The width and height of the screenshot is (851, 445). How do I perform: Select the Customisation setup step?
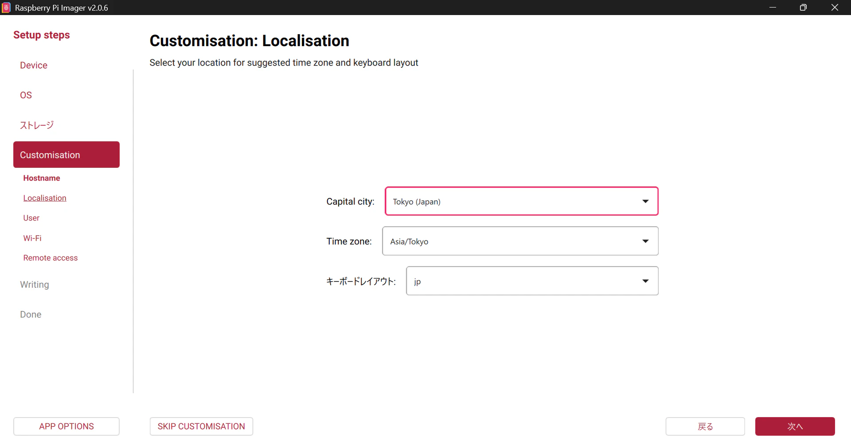[x=66, y=155]
